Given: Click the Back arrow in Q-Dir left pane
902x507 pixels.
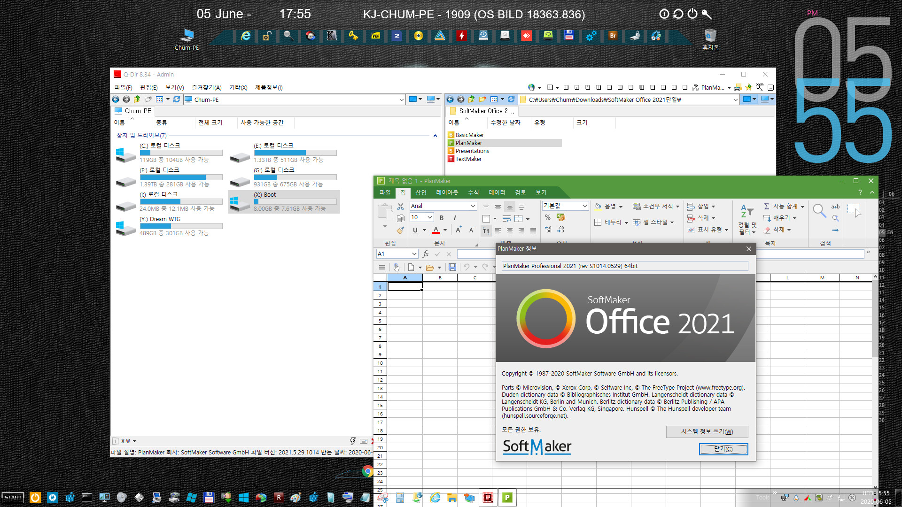Looking at the screenshot, I should click(x=116, y=99).
